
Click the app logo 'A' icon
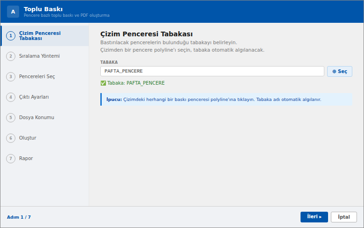click(13, 12)
